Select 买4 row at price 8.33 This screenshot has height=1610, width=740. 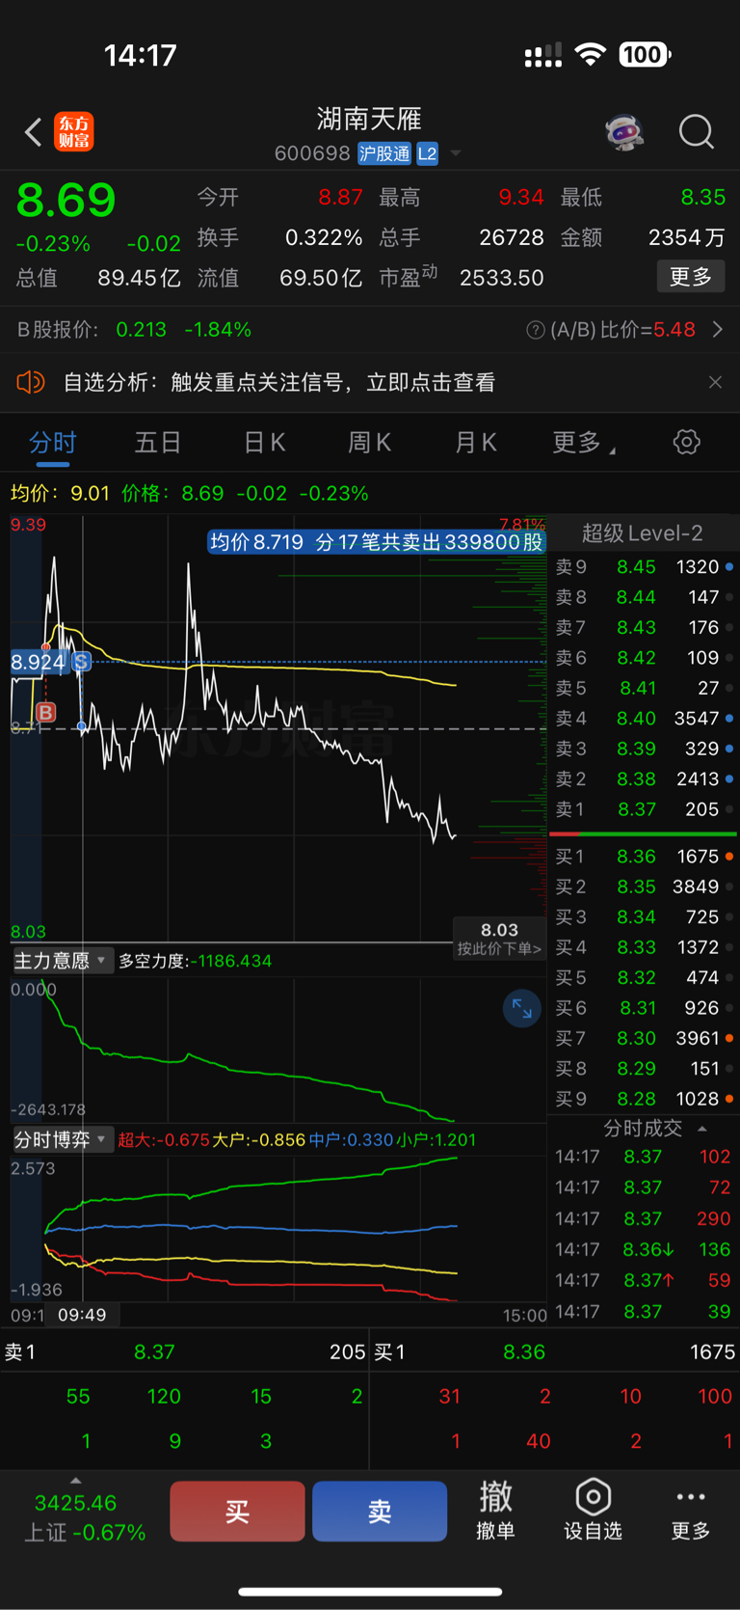click(x=643, y=947)
